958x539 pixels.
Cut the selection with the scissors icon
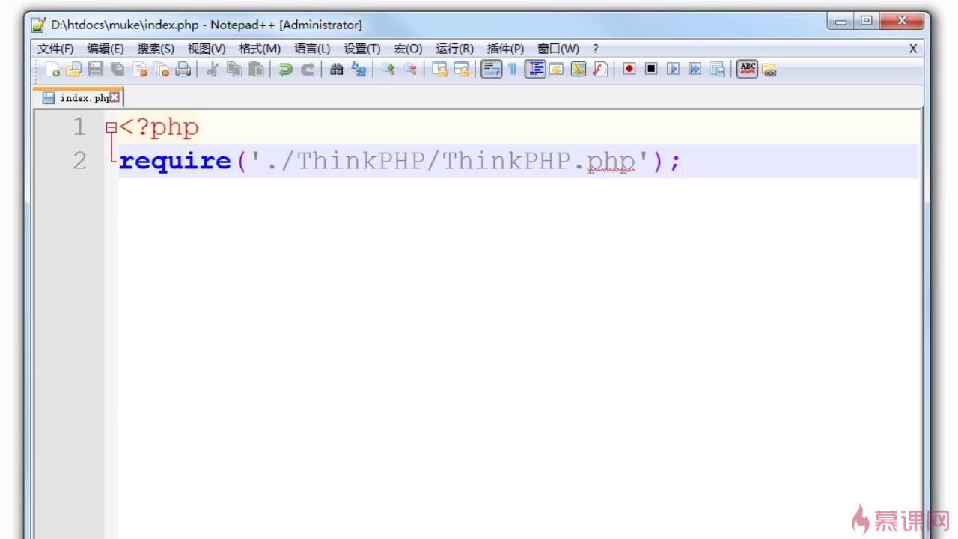click(x=213, y=70)
